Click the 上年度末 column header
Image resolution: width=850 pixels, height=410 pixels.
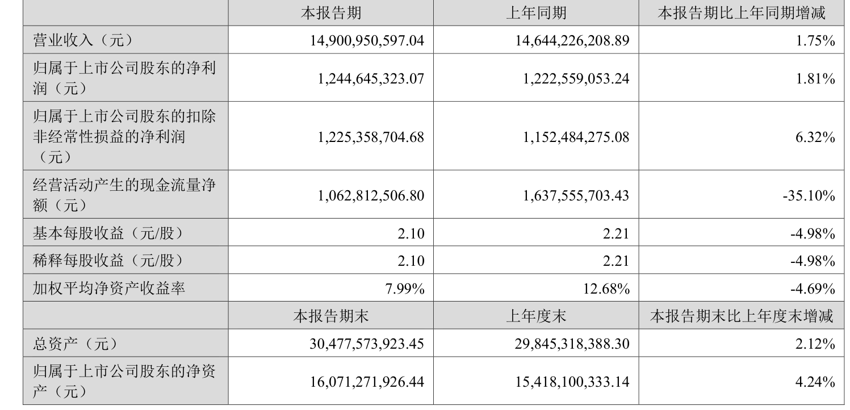pos(536,316)
